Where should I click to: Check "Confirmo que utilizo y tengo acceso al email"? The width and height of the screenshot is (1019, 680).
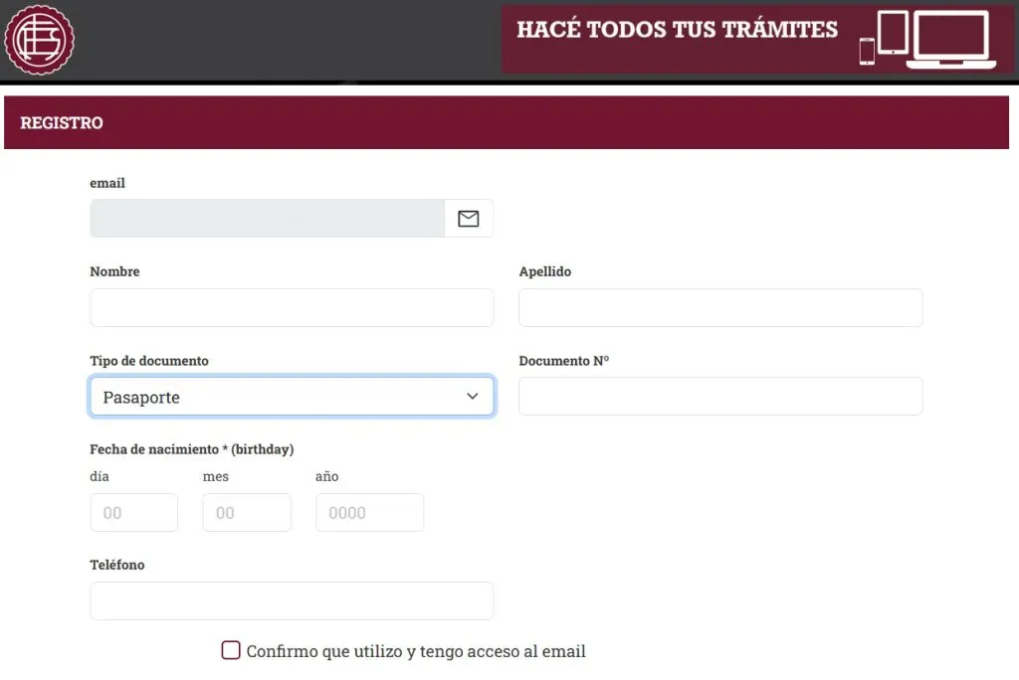coord(230,650)
